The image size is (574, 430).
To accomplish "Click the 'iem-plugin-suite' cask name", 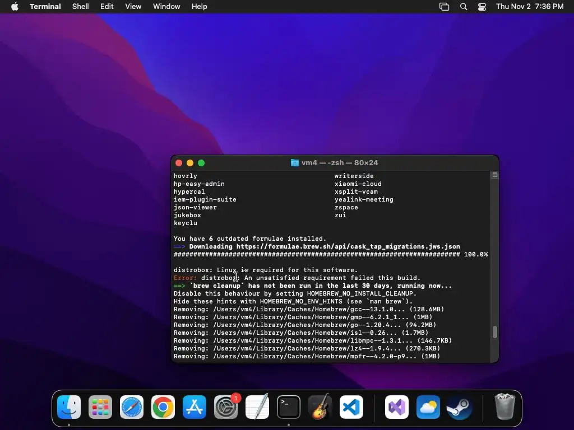I will [205, 200].
